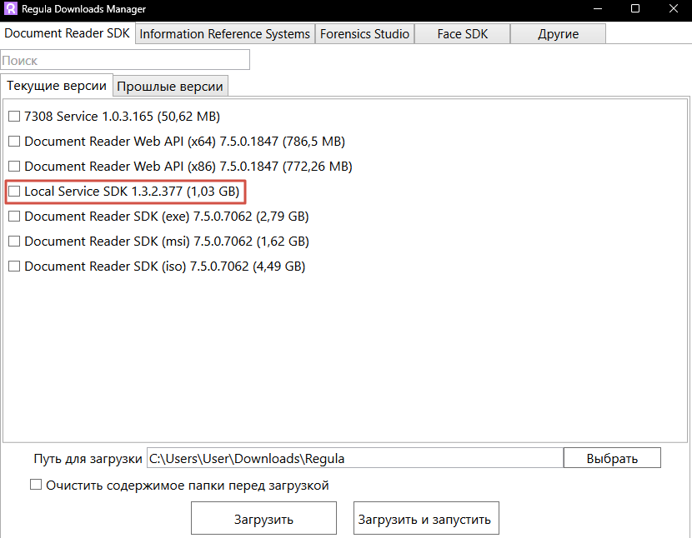The height and width of the screenshot is (538, 692).
Task: Click Выбрать to choose download folder
Action: (612, 458)
